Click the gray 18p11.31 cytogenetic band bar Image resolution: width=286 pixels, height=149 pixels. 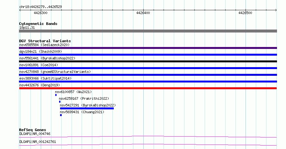pyautogui.click(x=148, y=31)
